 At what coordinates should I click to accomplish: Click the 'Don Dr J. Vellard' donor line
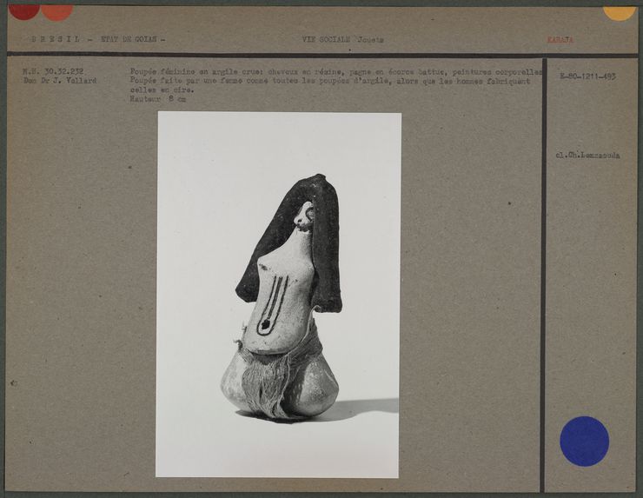point(61,81)
